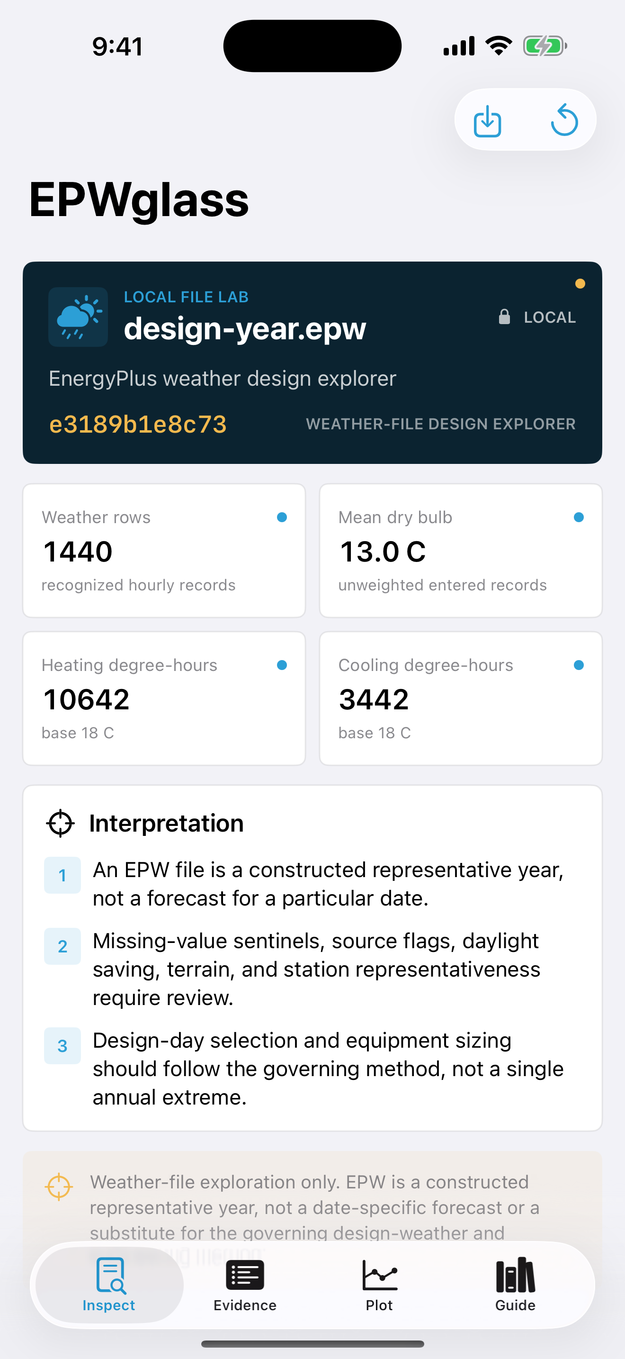Screen dimensions: 625x1359
Task: Tap interpretation item number 3 badge
Action: pos(62,1046)
